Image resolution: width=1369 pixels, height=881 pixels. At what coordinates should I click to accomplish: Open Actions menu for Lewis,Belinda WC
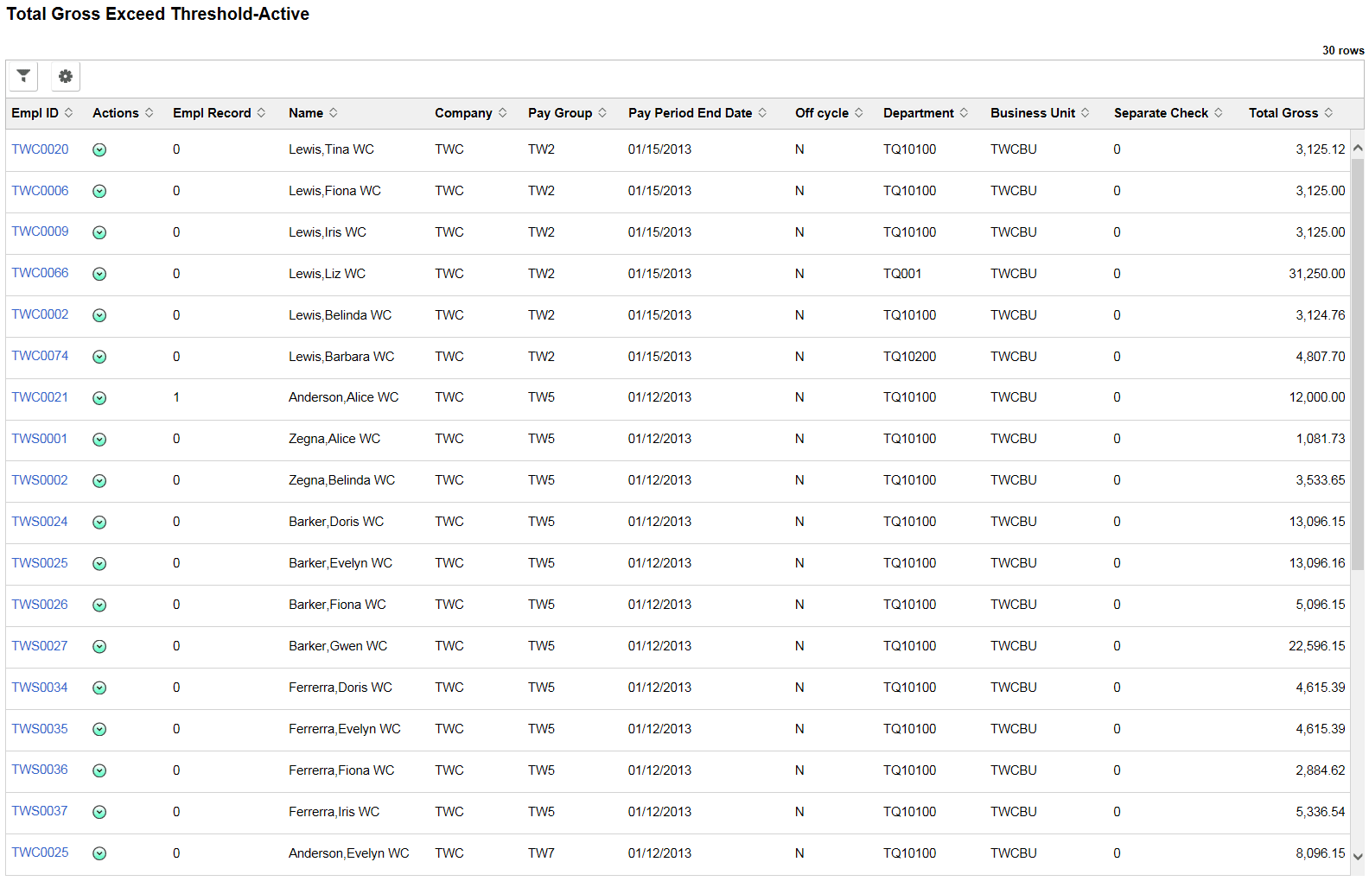99,315
